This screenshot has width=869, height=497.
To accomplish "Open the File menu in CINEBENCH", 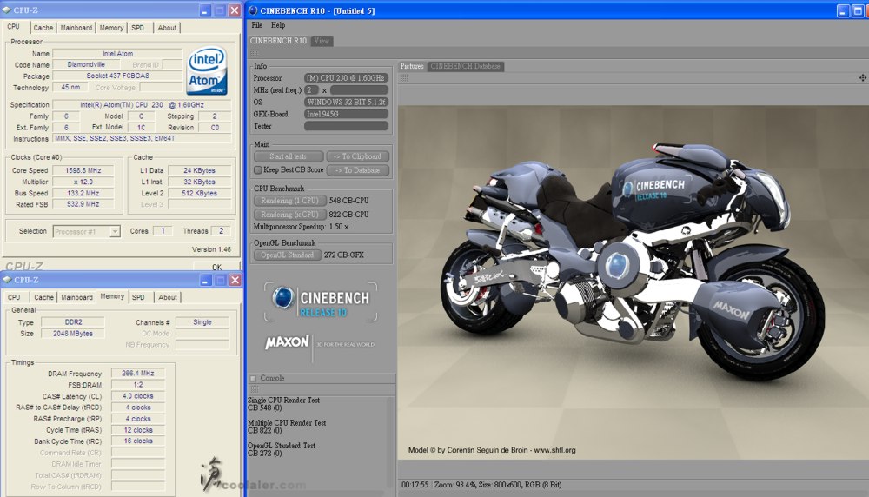I will point(257,25).
